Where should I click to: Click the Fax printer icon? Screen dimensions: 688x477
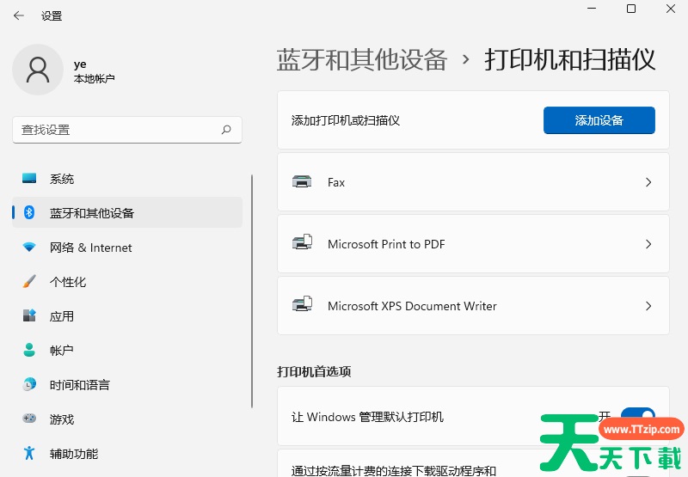tap(302, 181)
